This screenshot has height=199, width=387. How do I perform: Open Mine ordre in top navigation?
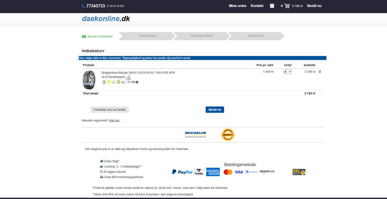[x=238, y=6]
